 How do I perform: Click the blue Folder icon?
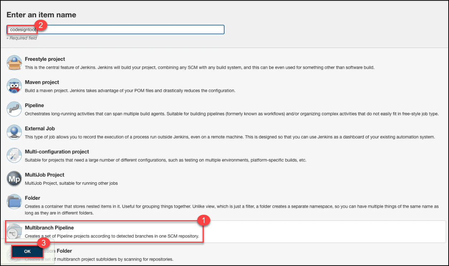(14, 202)
